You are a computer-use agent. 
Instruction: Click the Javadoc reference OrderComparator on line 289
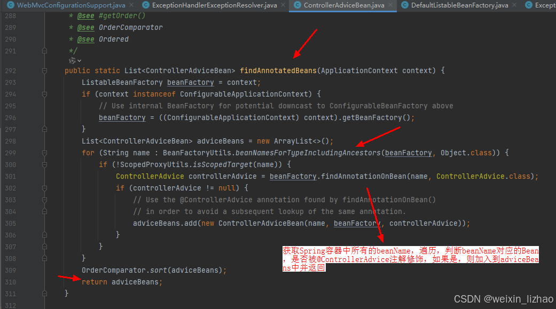pyautogui.click(x=130, y=28)
